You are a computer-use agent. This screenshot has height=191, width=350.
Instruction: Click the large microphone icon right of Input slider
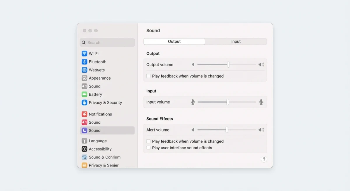click(261, 102)
